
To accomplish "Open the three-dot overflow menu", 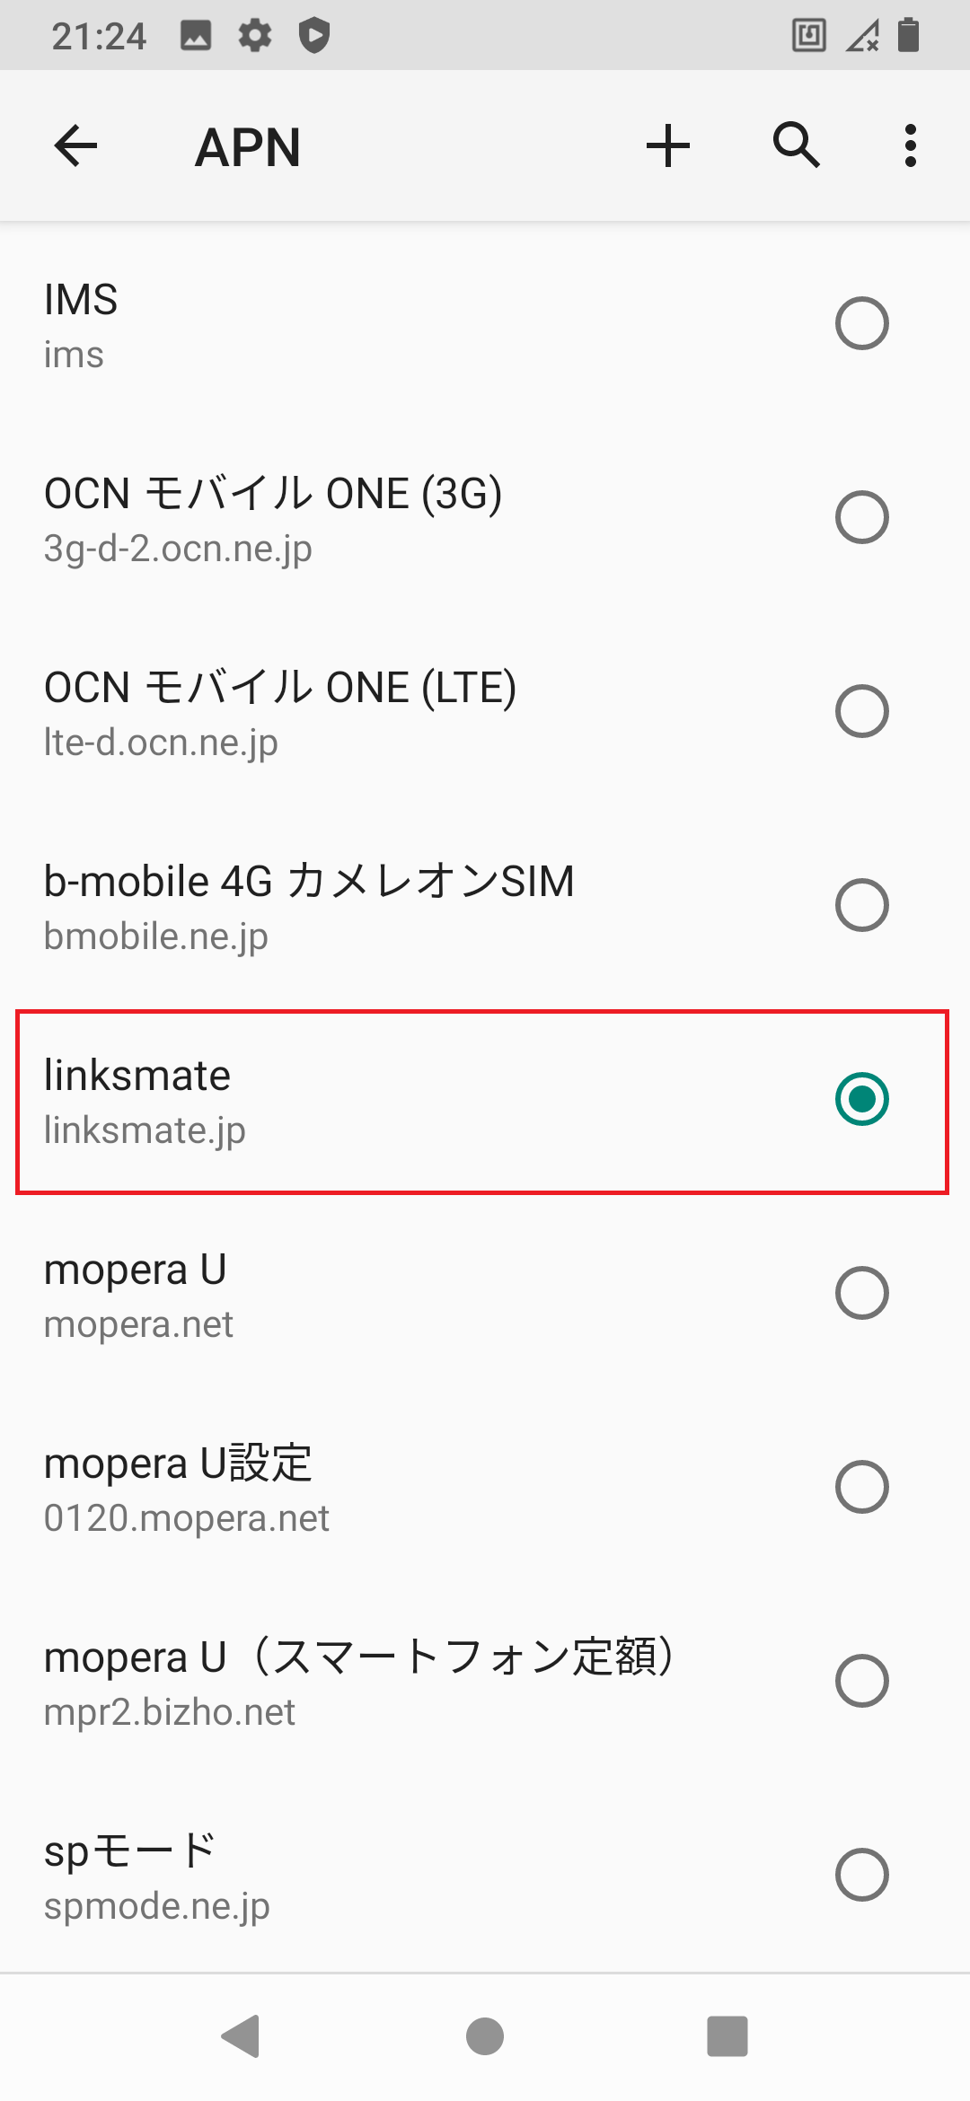I will tap(911, 145).
